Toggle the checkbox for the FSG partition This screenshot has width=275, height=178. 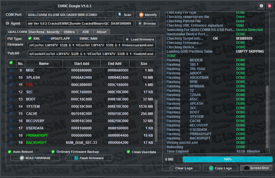pyautogui.click(x=11, y=85)
